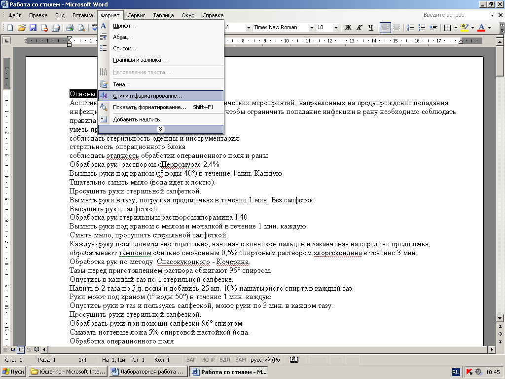Apply bold with the Ж button

[x=348, y=28]
